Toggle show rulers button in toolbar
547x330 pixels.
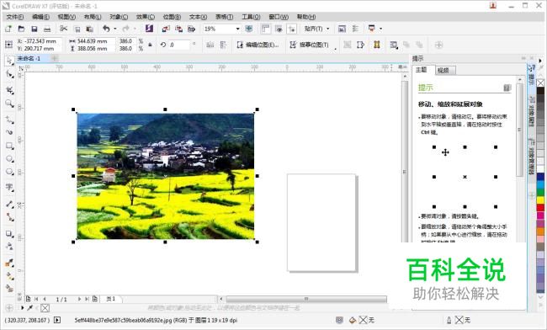click(x=265, y=29)
